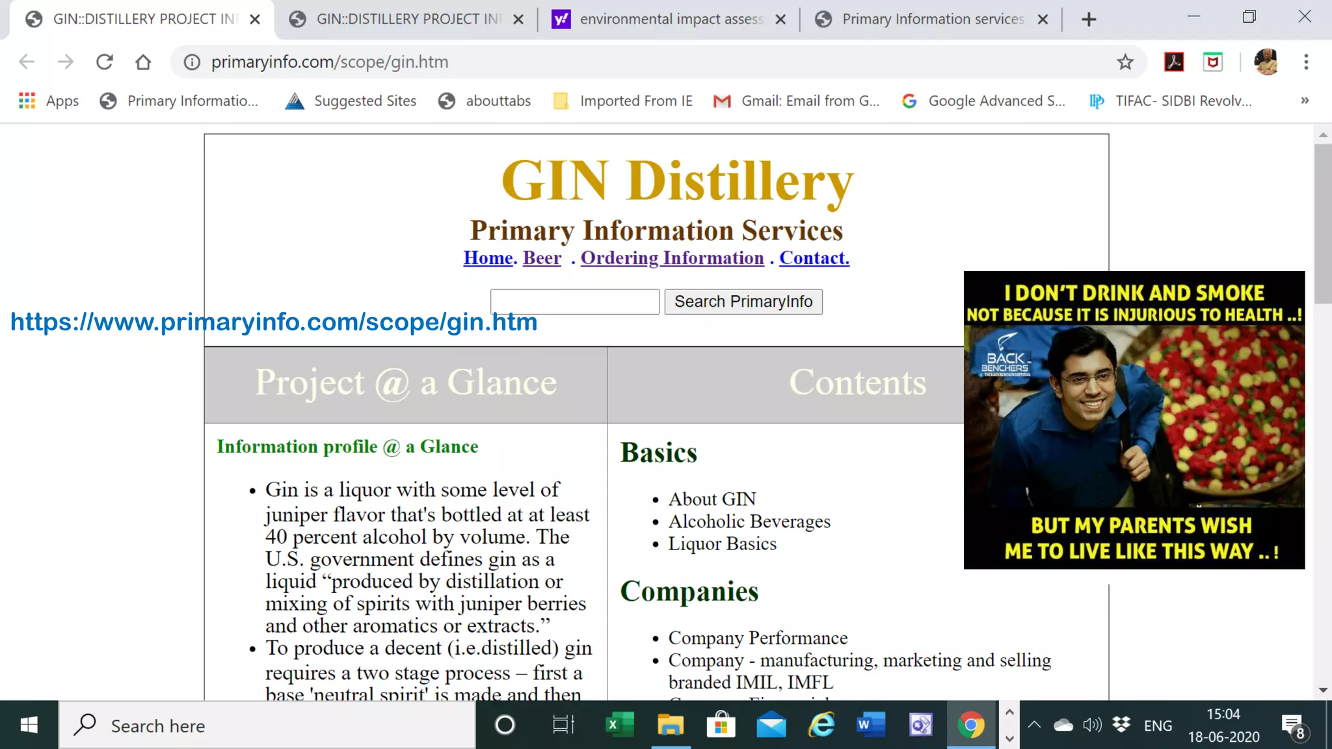Open the Windows Start menu
Viewport: 1332px width, 749px height.
29,725
